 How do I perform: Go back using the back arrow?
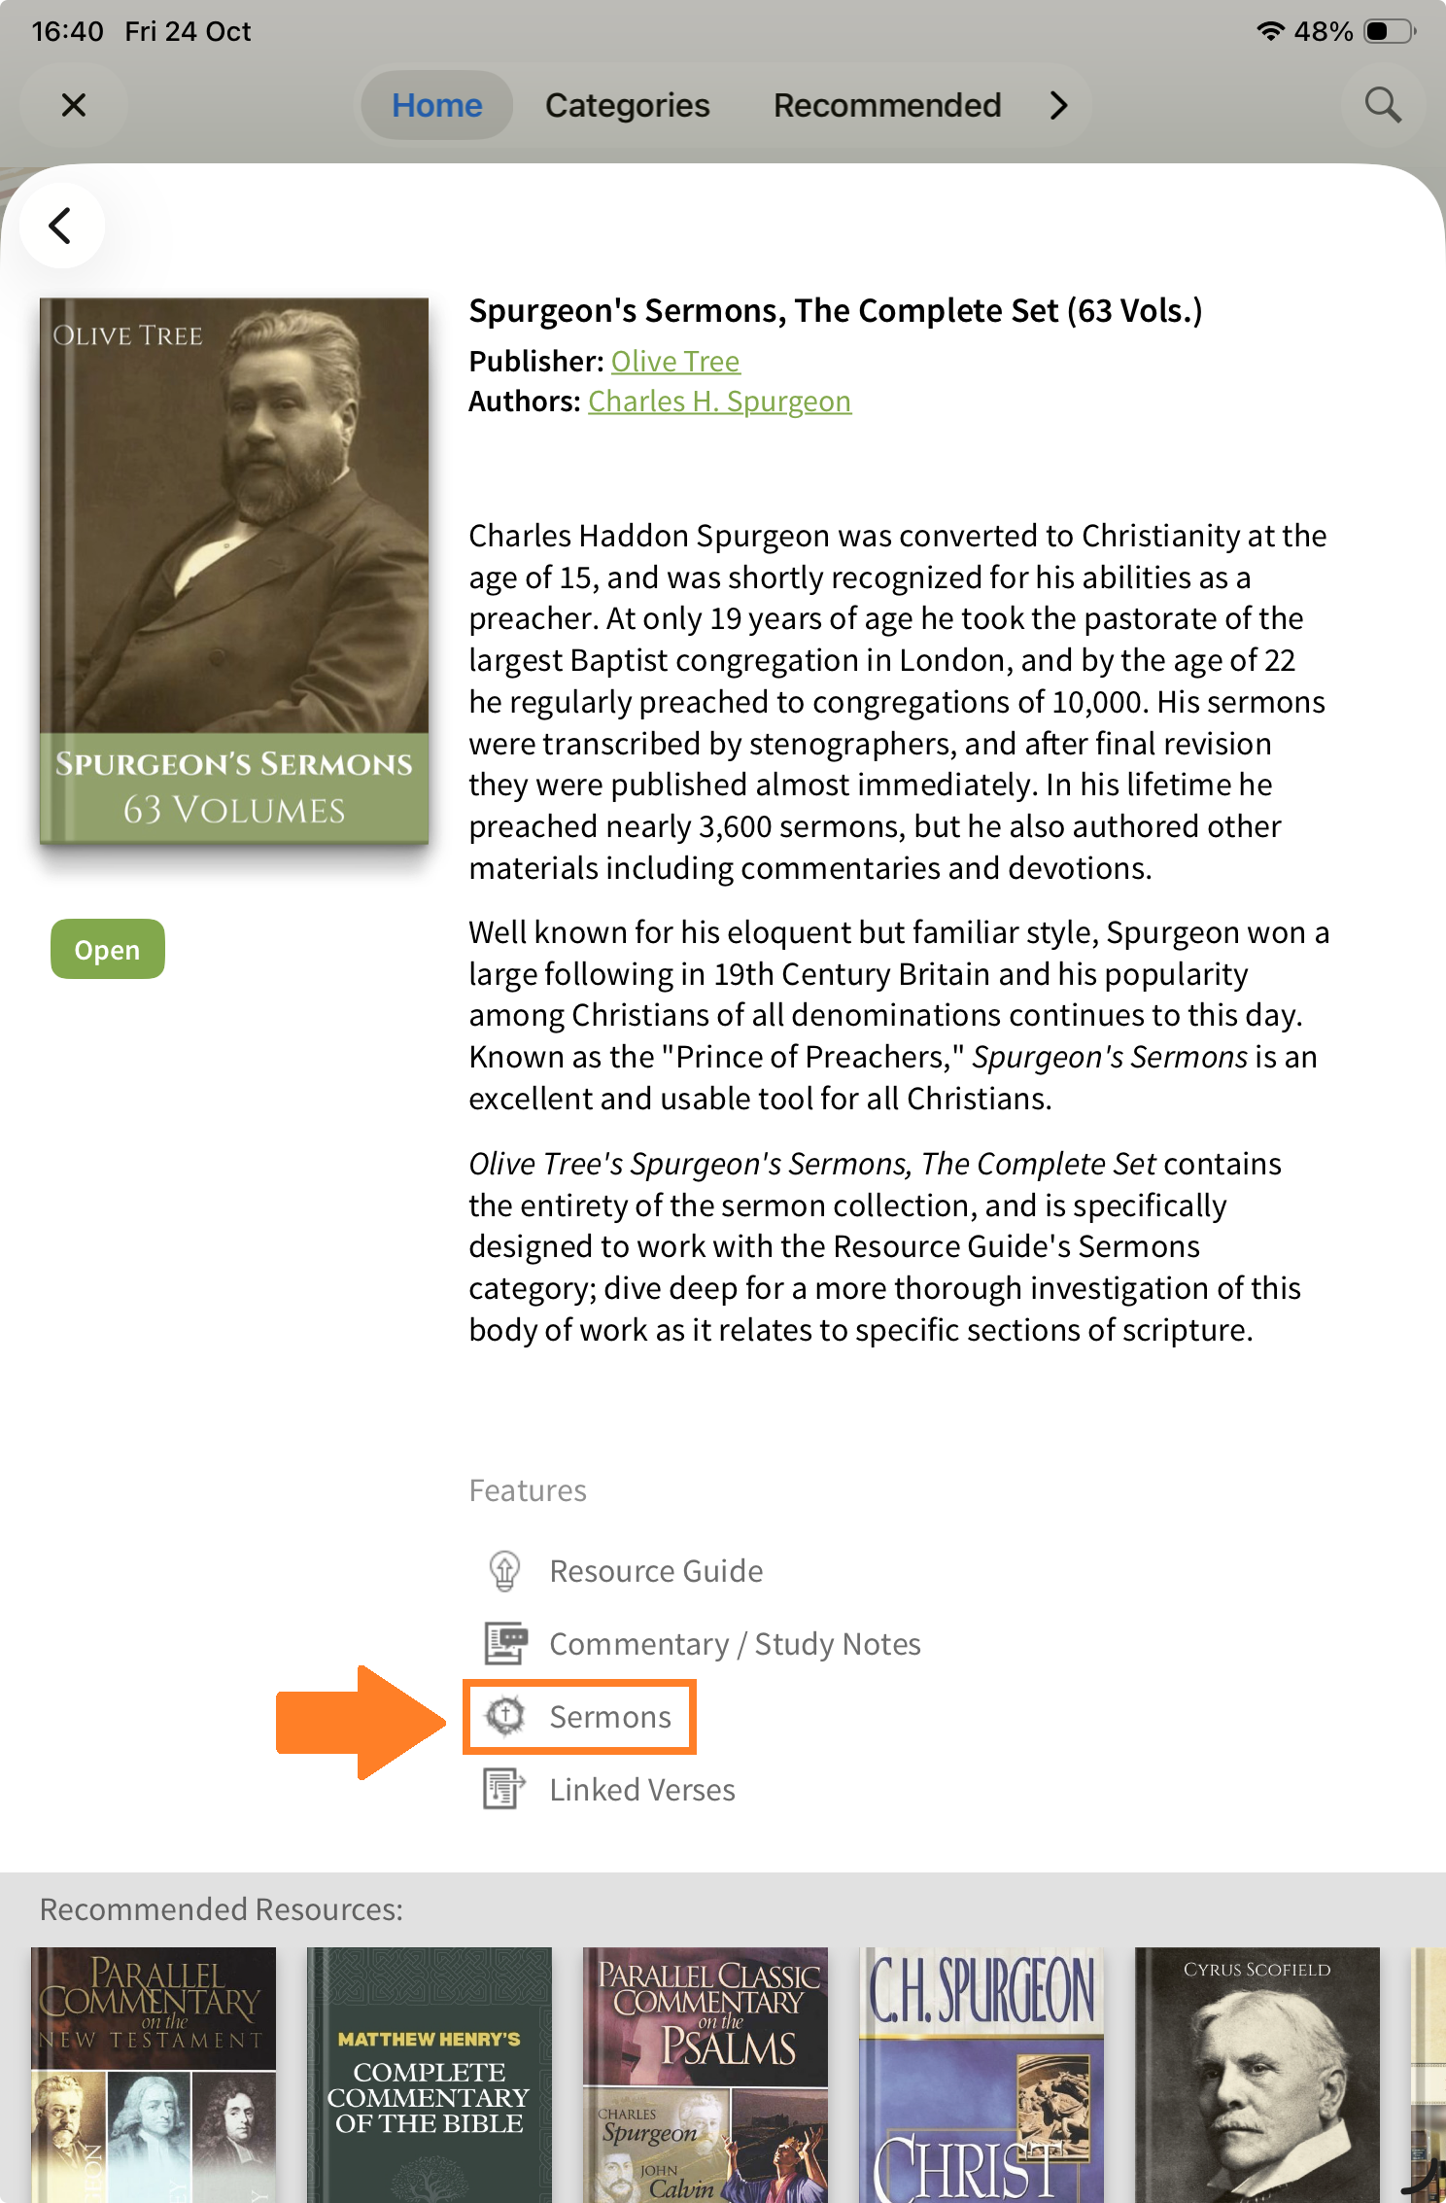point(61,226)
